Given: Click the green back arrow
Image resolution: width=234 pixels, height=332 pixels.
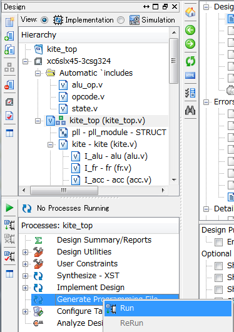Looking at the screenshot, I should pyautogui.click(x=190, y=30).
